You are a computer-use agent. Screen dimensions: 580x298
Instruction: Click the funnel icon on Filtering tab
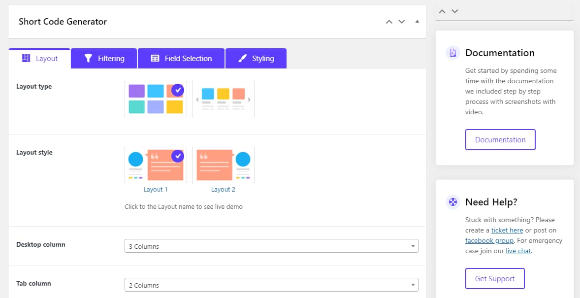click(x=89, y=58)
